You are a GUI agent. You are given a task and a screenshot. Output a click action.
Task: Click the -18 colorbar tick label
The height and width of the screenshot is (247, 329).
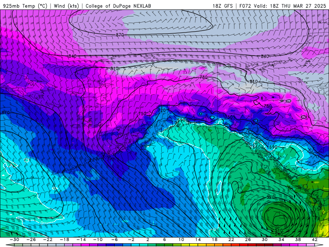tap(65, 240)
